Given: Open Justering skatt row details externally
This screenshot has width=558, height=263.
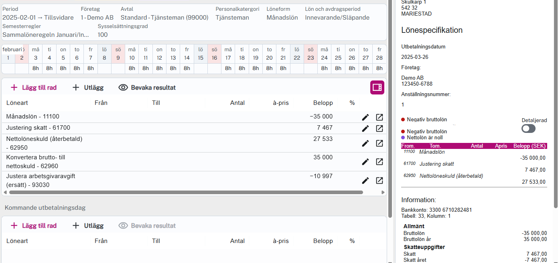Looking at the screenshot, I should [379, 128].
